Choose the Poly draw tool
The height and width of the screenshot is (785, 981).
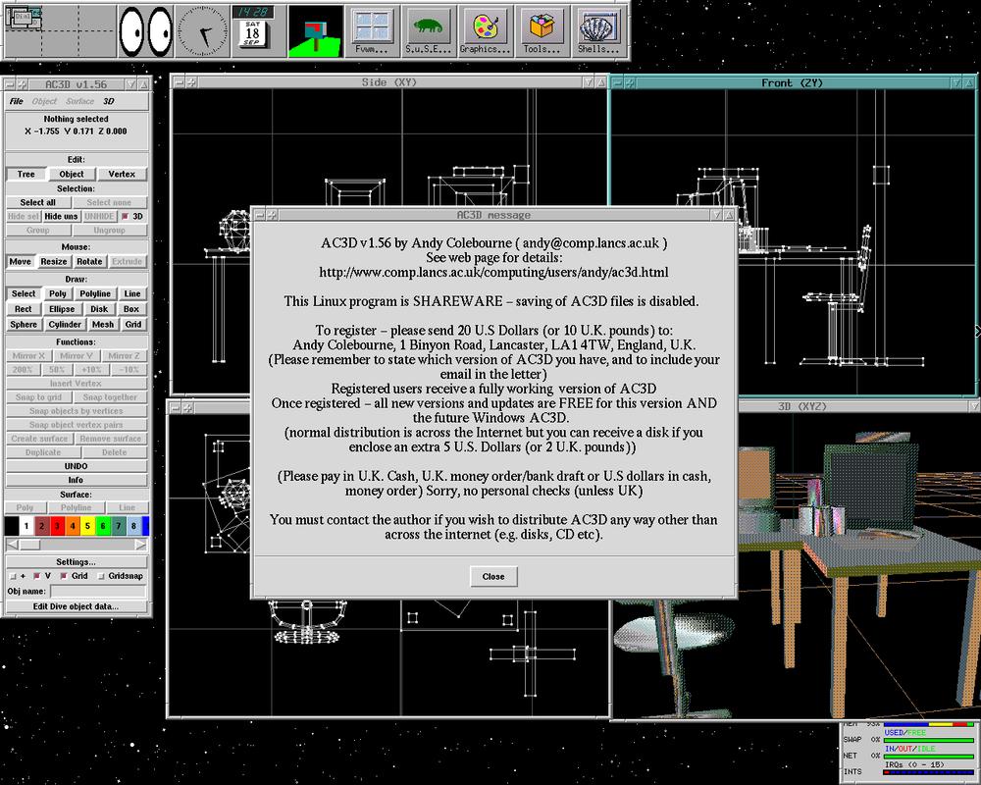[x=58, y=293]
